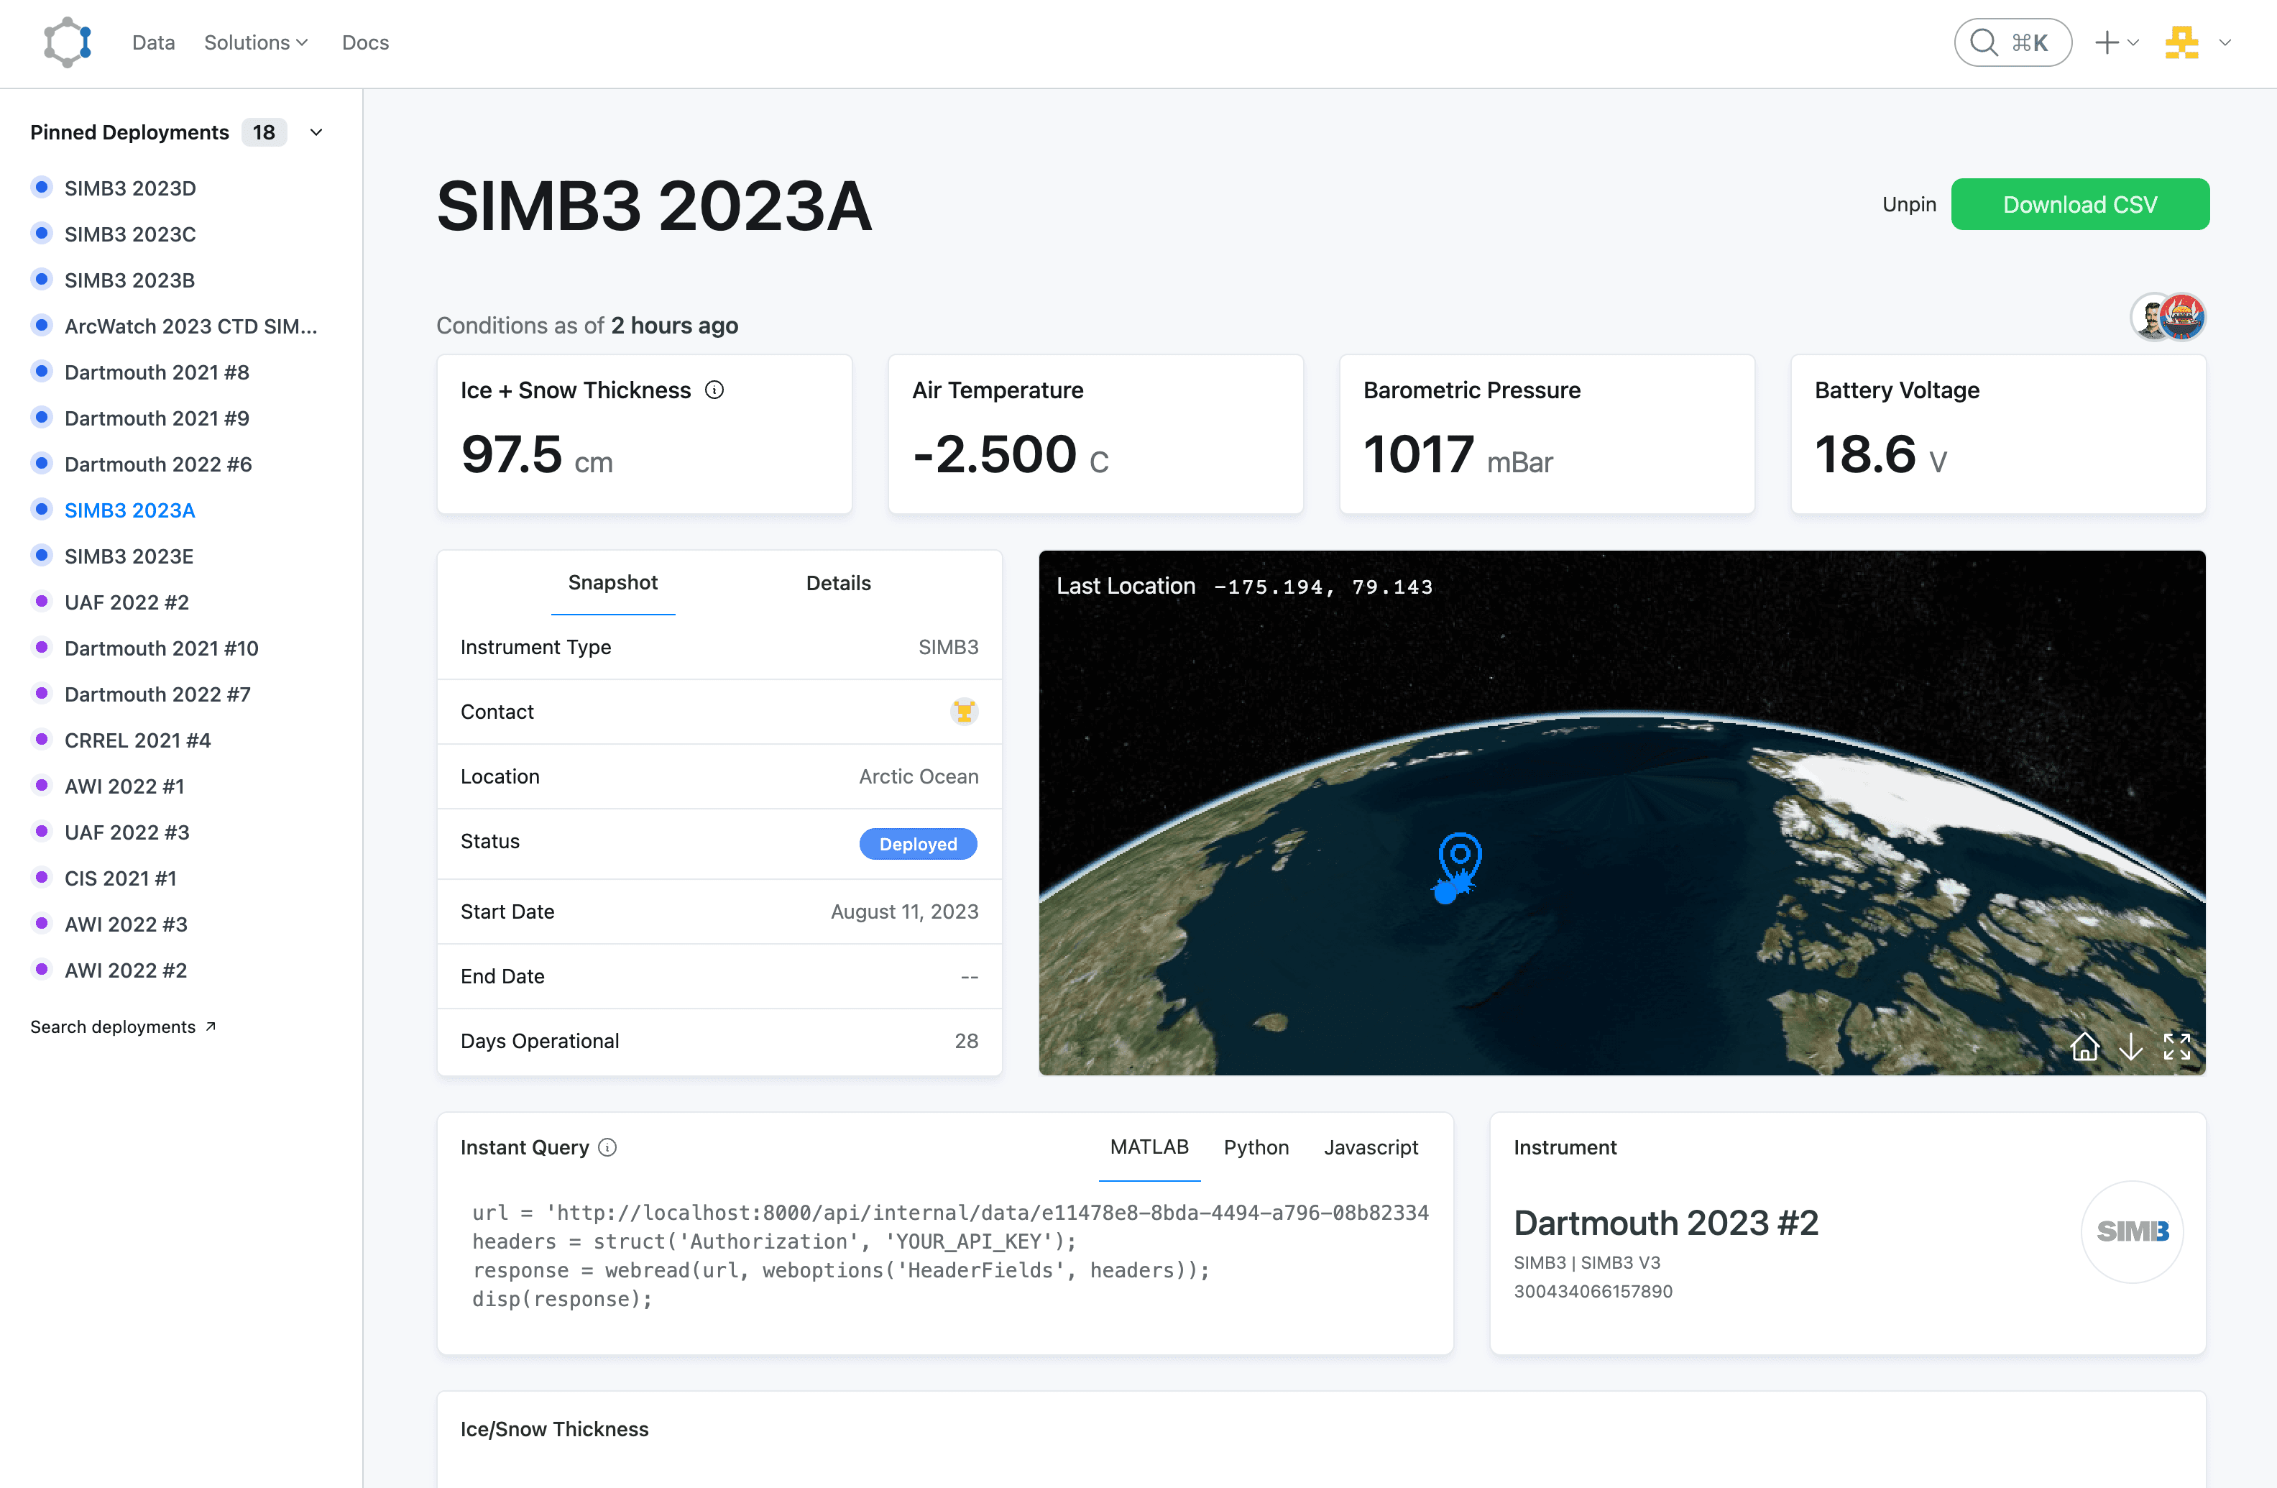Select the Python code tab
2277x1488 pixels.
1256,1147
